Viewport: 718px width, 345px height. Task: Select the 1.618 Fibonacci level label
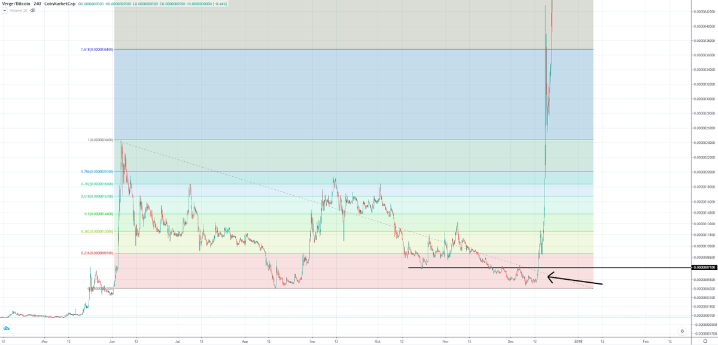click(x=97, y=49)
